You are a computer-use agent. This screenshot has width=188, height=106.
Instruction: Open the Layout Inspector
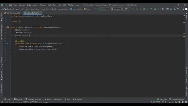coord(177,99)
